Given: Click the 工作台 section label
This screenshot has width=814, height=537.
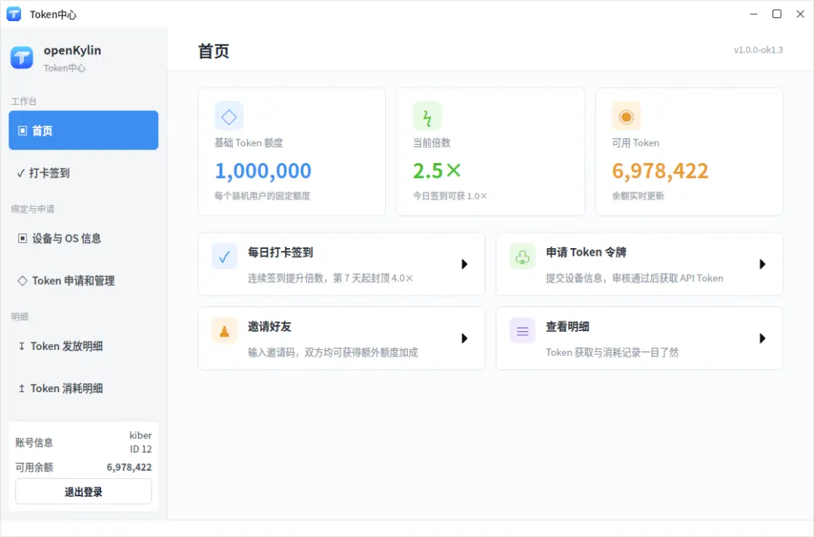Looking at the screenshot, I should click(24, 101).
